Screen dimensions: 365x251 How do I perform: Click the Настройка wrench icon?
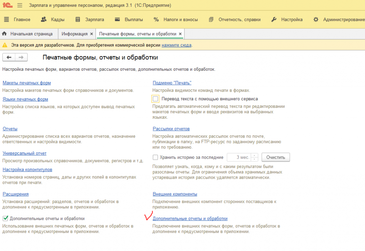(274, 20)
